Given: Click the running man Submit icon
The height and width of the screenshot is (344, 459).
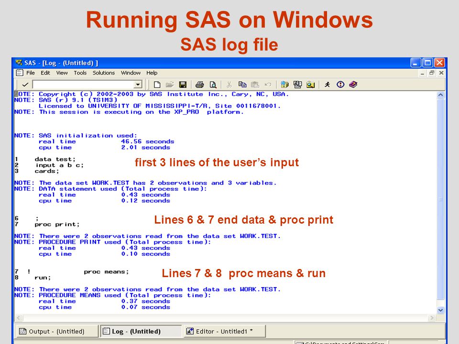Looking at the screenshot, I should pyautogui.click(x=327, y=85).
